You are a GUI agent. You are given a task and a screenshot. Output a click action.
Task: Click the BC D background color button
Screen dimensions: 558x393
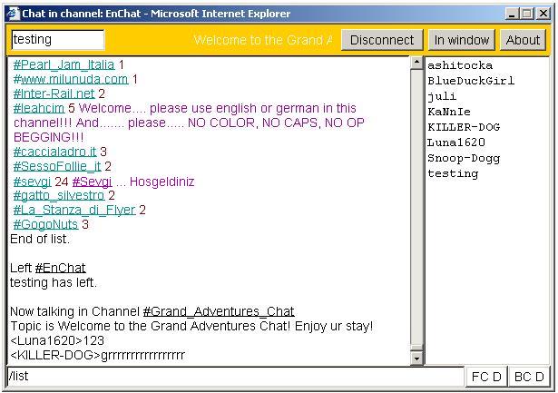pyautogui.click(x=529, y=377)
